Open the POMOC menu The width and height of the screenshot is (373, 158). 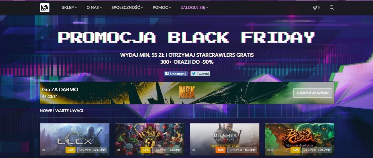pos(162,7)
